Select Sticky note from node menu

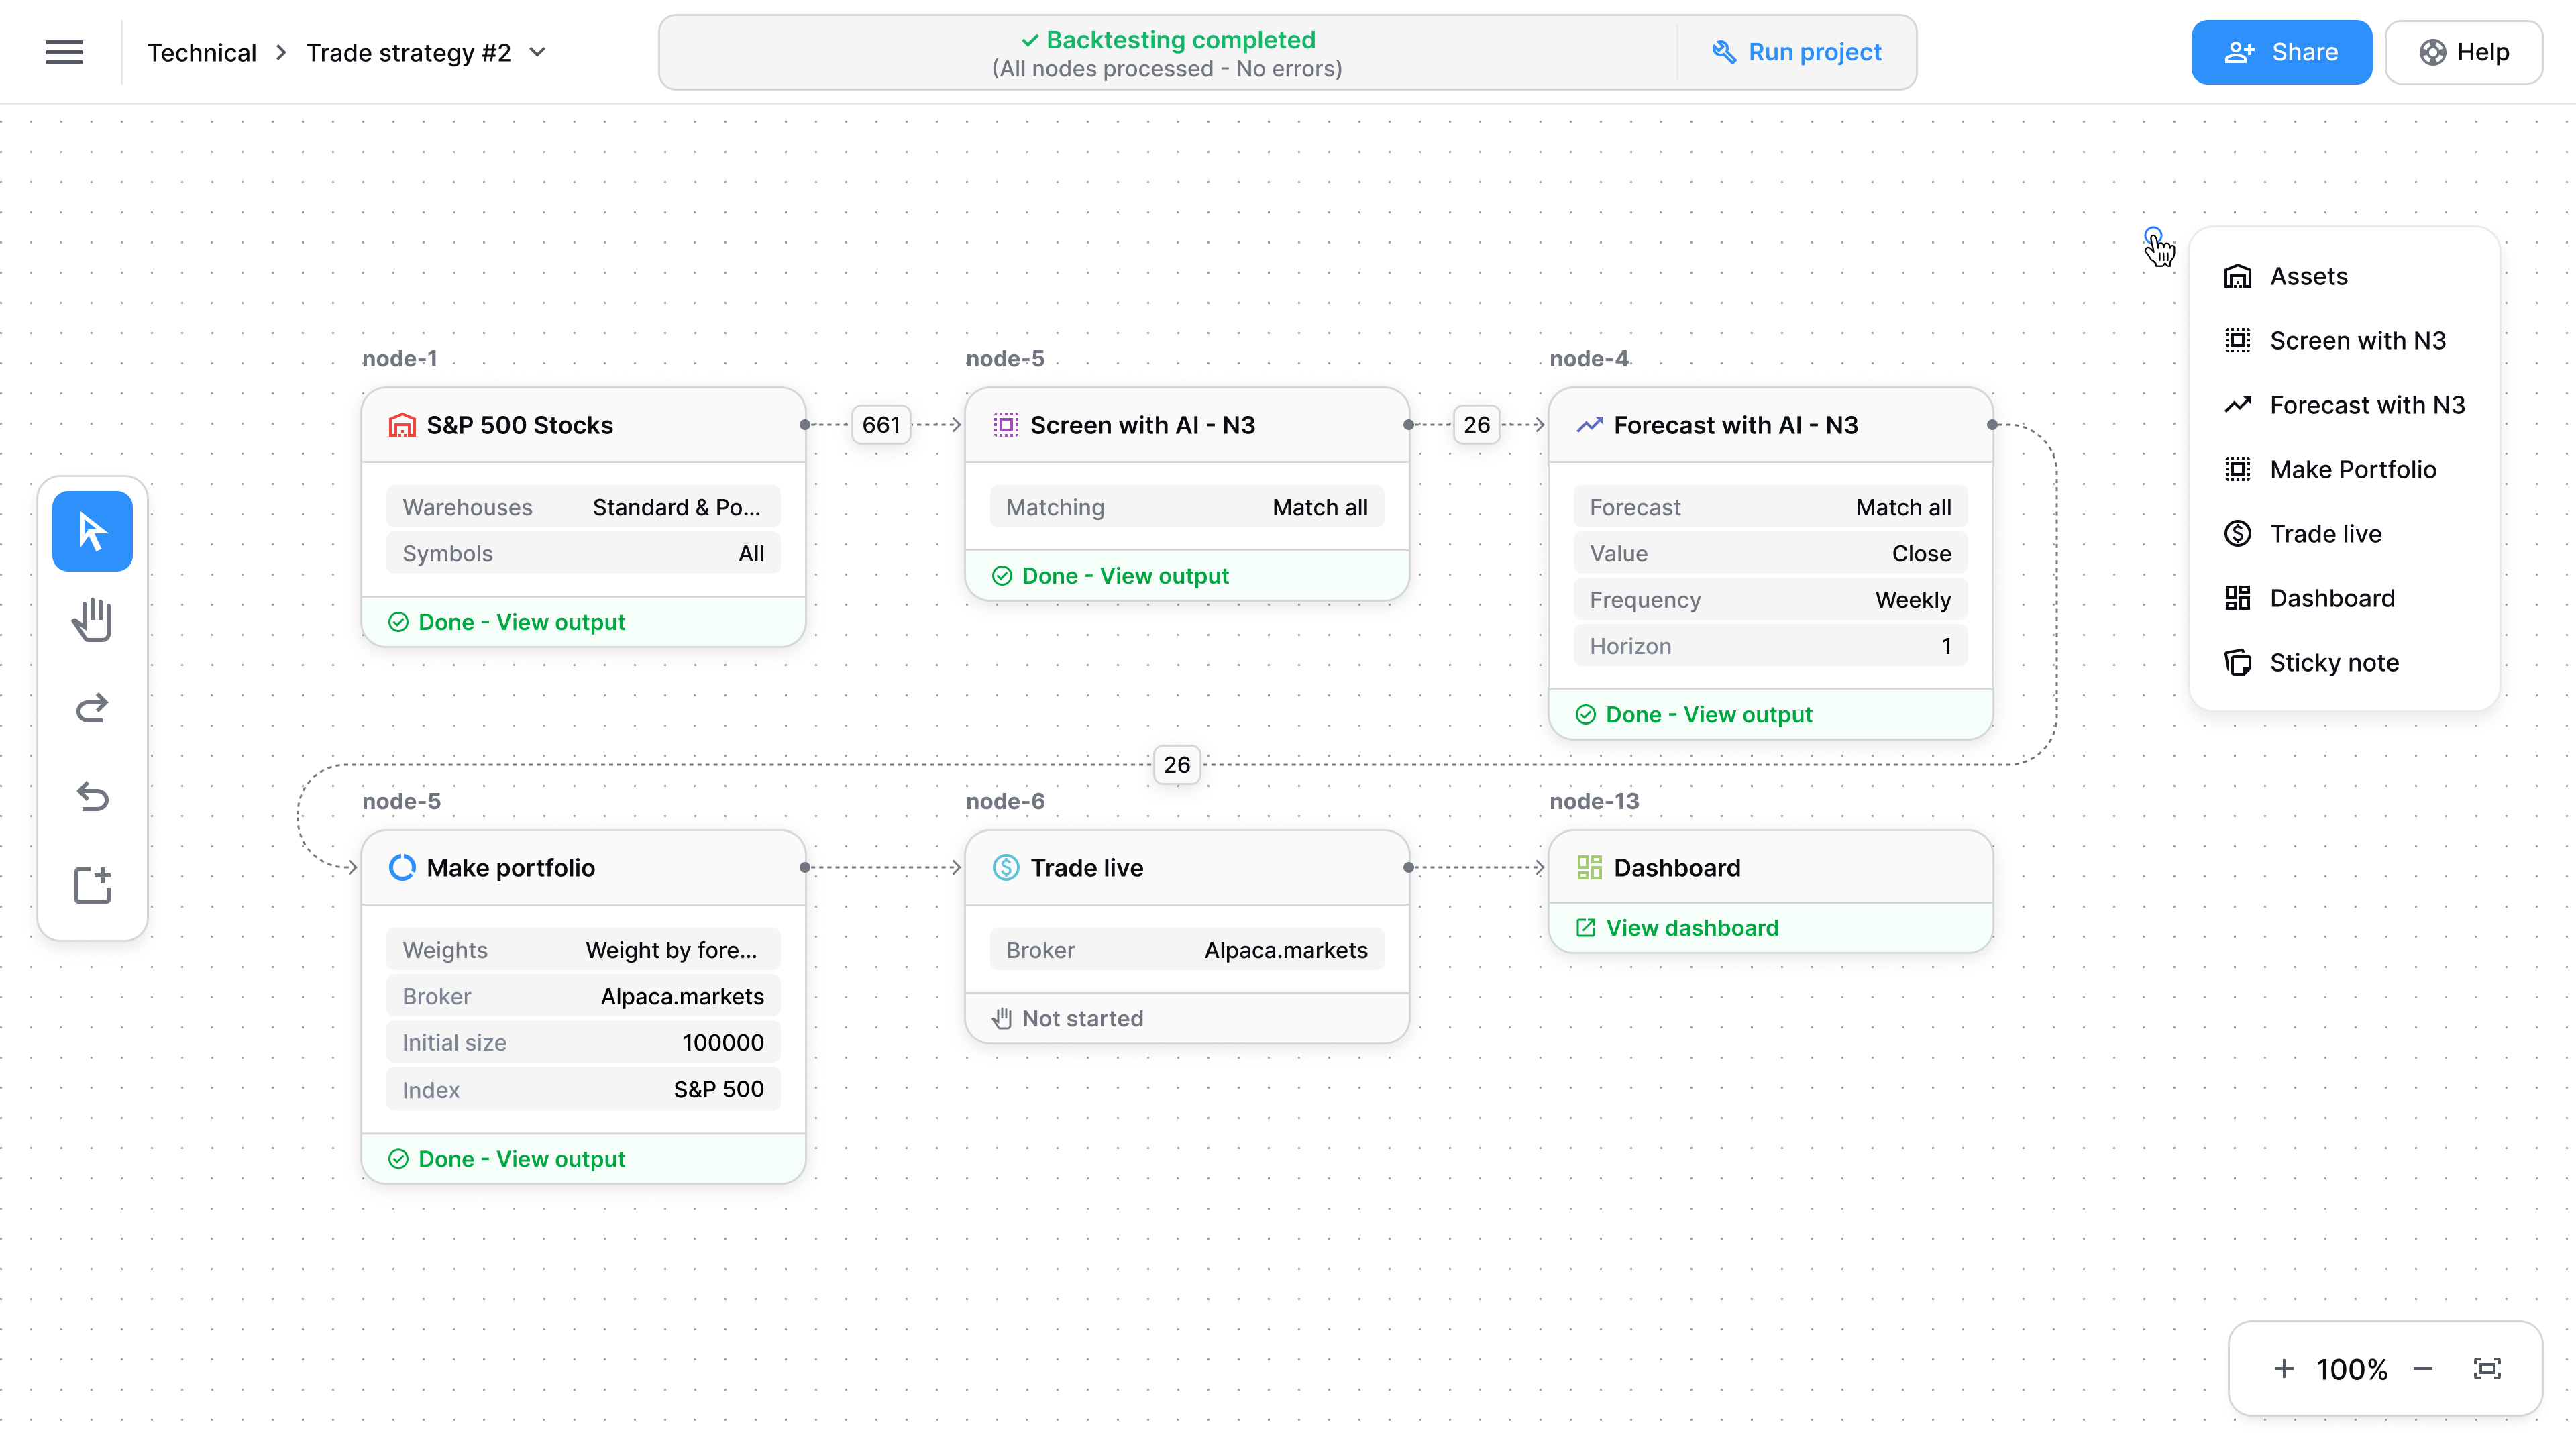[x=2333, y=662]
